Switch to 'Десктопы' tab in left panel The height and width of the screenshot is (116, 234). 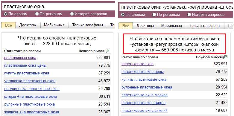(28, 25)
